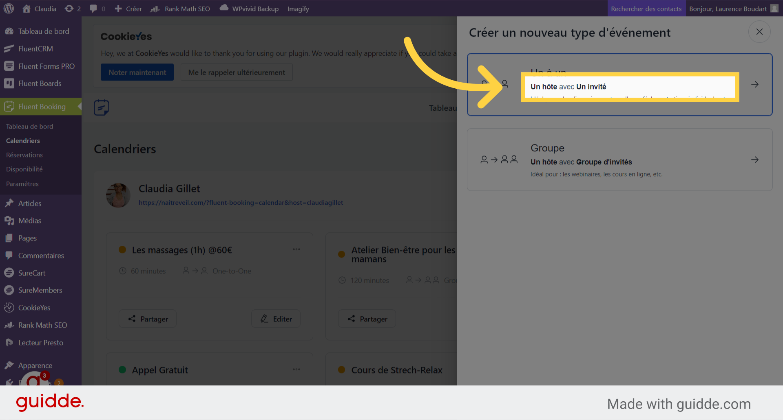The height and width of the screenshot is (420, 783).
Task: Open Apparence in sidebar
Action: tap(41, 365)
